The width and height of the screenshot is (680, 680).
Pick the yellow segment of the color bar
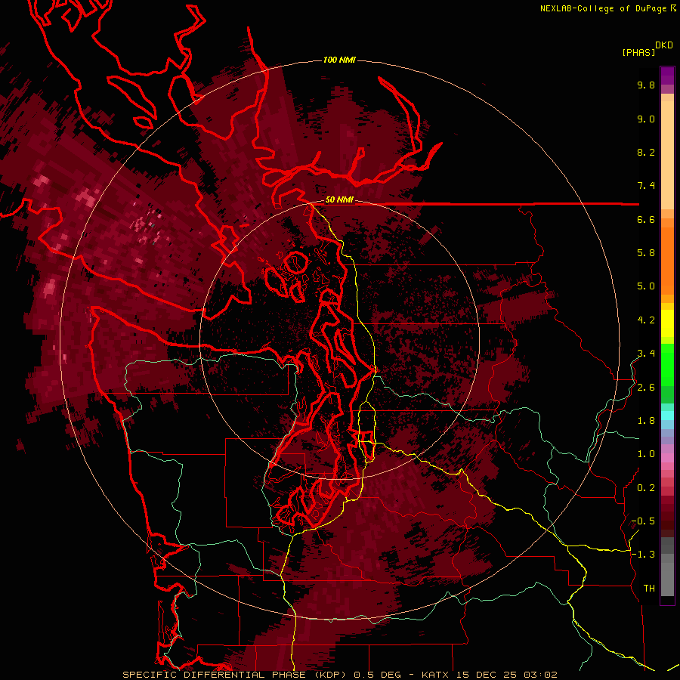tap(667, 323)
